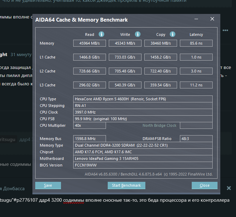Click Memory Copy value 38460 MB/s
The image size is (236, 217).
161,43
